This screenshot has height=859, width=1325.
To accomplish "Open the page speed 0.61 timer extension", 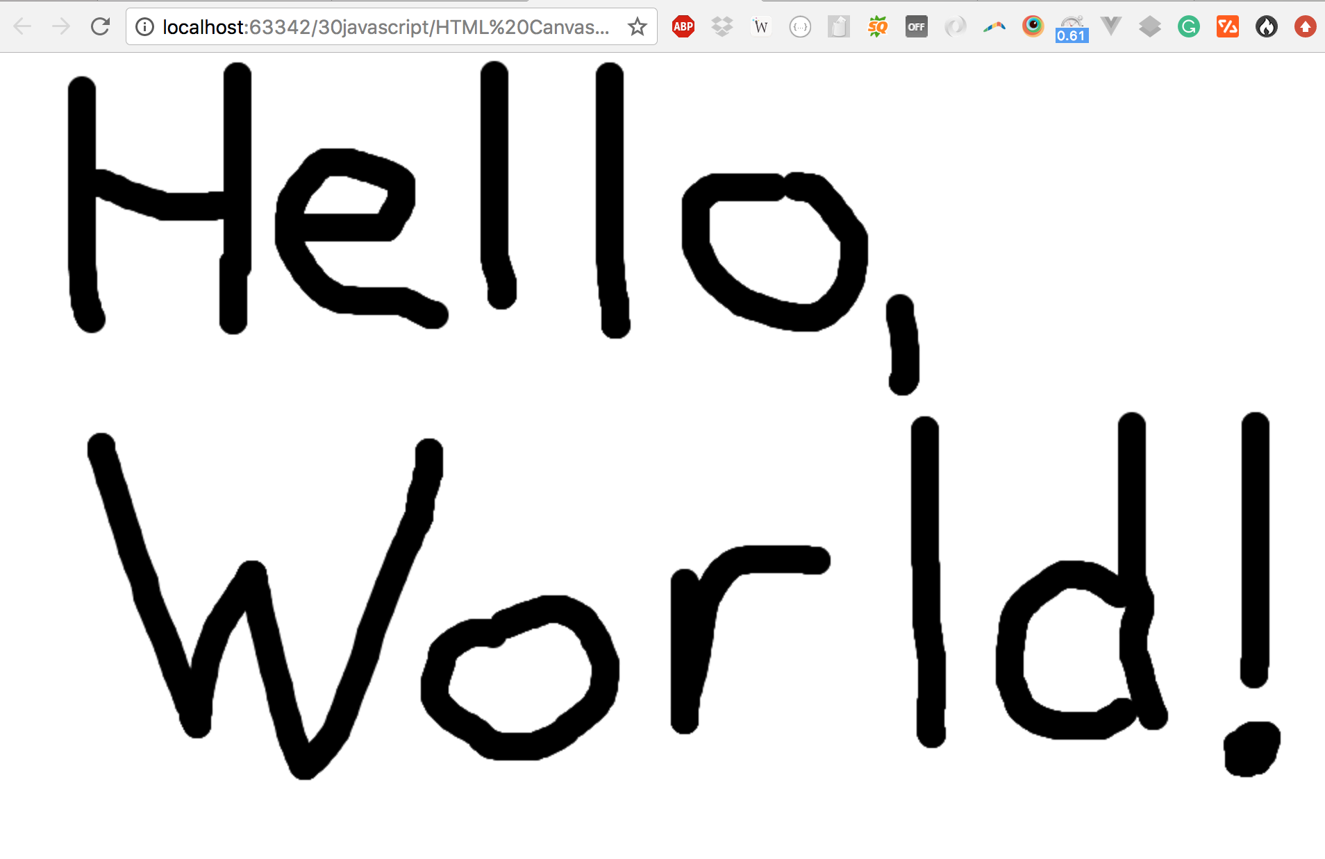I will [1072, 28].
